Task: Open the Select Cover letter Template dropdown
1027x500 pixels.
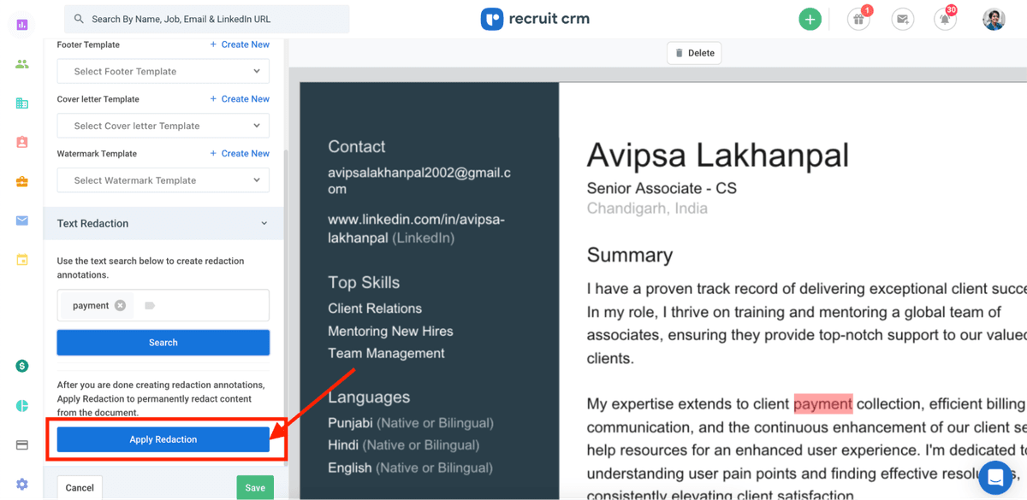Action: pyautogui.click(x=163, y=126)
